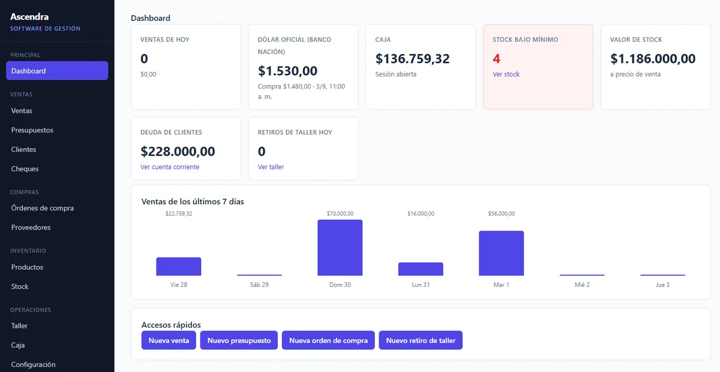Click the Retiros de taller hoy card title

(x=295, y=132)
